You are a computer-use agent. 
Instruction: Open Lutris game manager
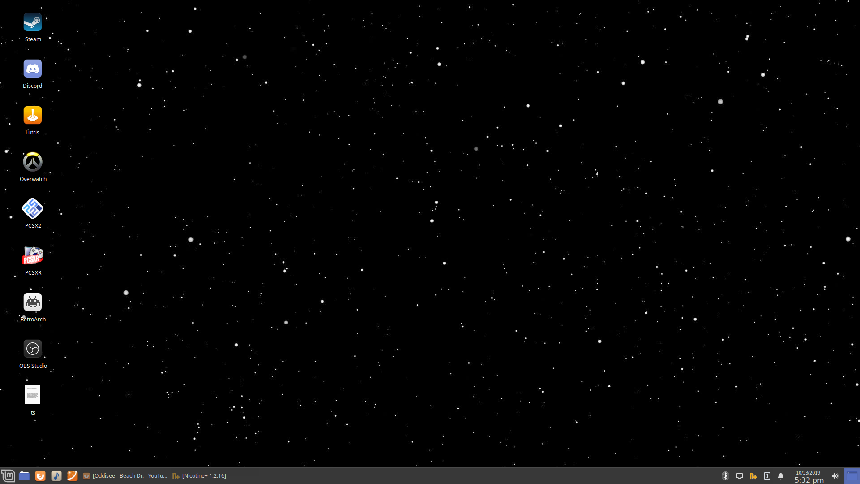(x=33, y=115)
